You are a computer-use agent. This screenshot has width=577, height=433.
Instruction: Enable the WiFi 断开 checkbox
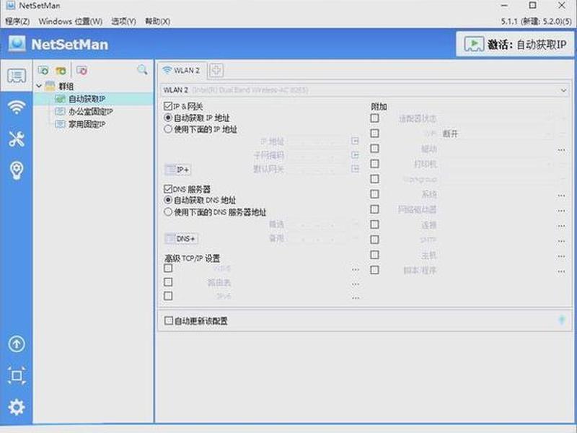(374, 133)
